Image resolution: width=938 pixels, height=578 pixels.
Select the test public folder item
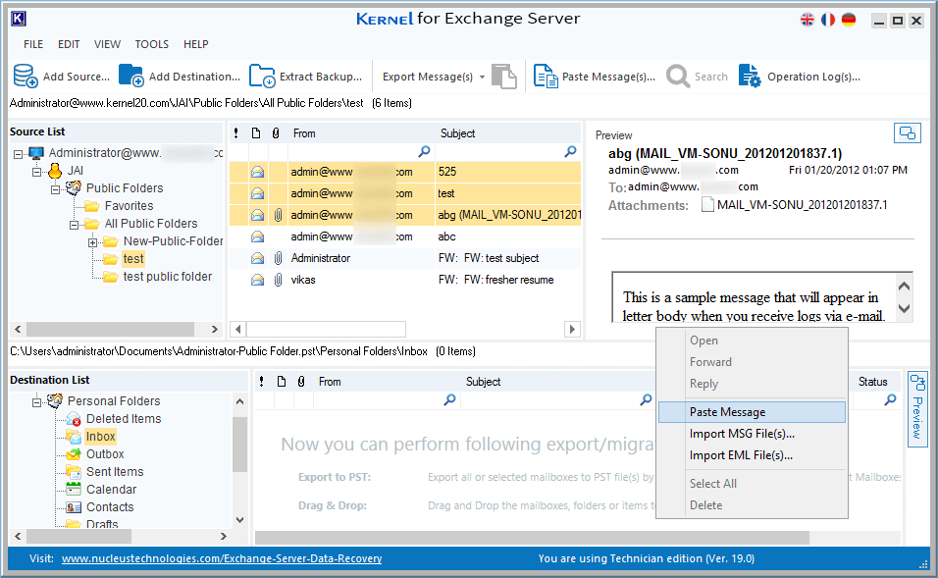(168, 277)
